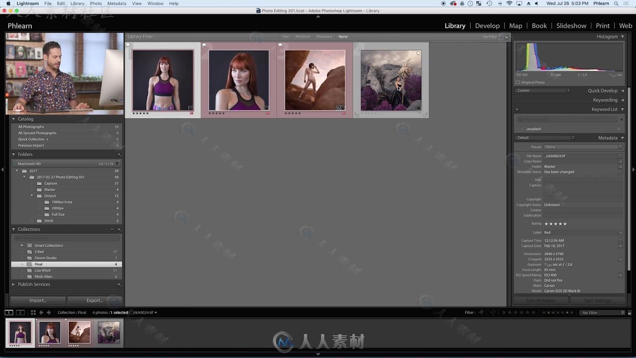The width and height of the screenshot is (636, 358).
Task: Collapse the Metadata panel
Action: click(622, 138)
